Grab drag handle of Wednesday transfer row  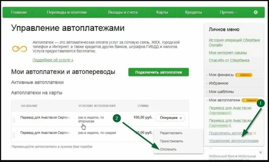point(14,135)
